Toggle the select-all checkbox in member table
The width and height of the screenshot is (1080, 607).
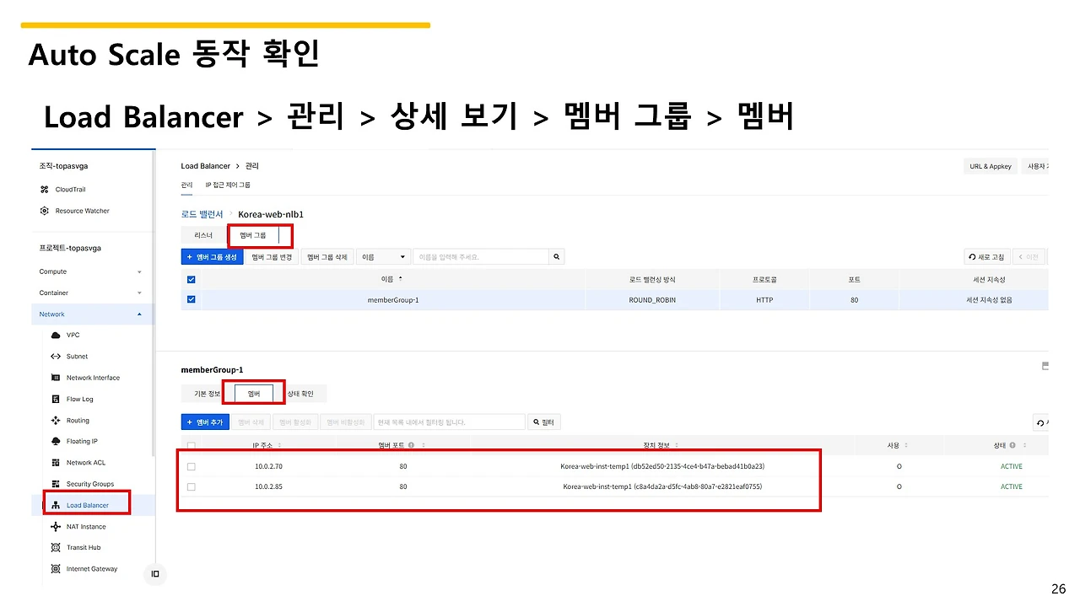(x=191, y=445)
